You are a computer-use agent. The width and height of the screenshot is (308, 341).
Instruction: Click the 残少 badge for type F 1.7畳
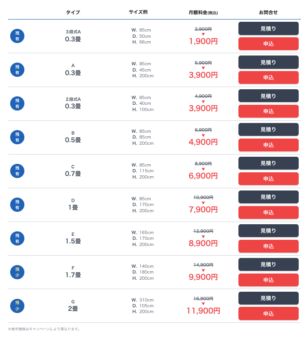coord(17,272)
